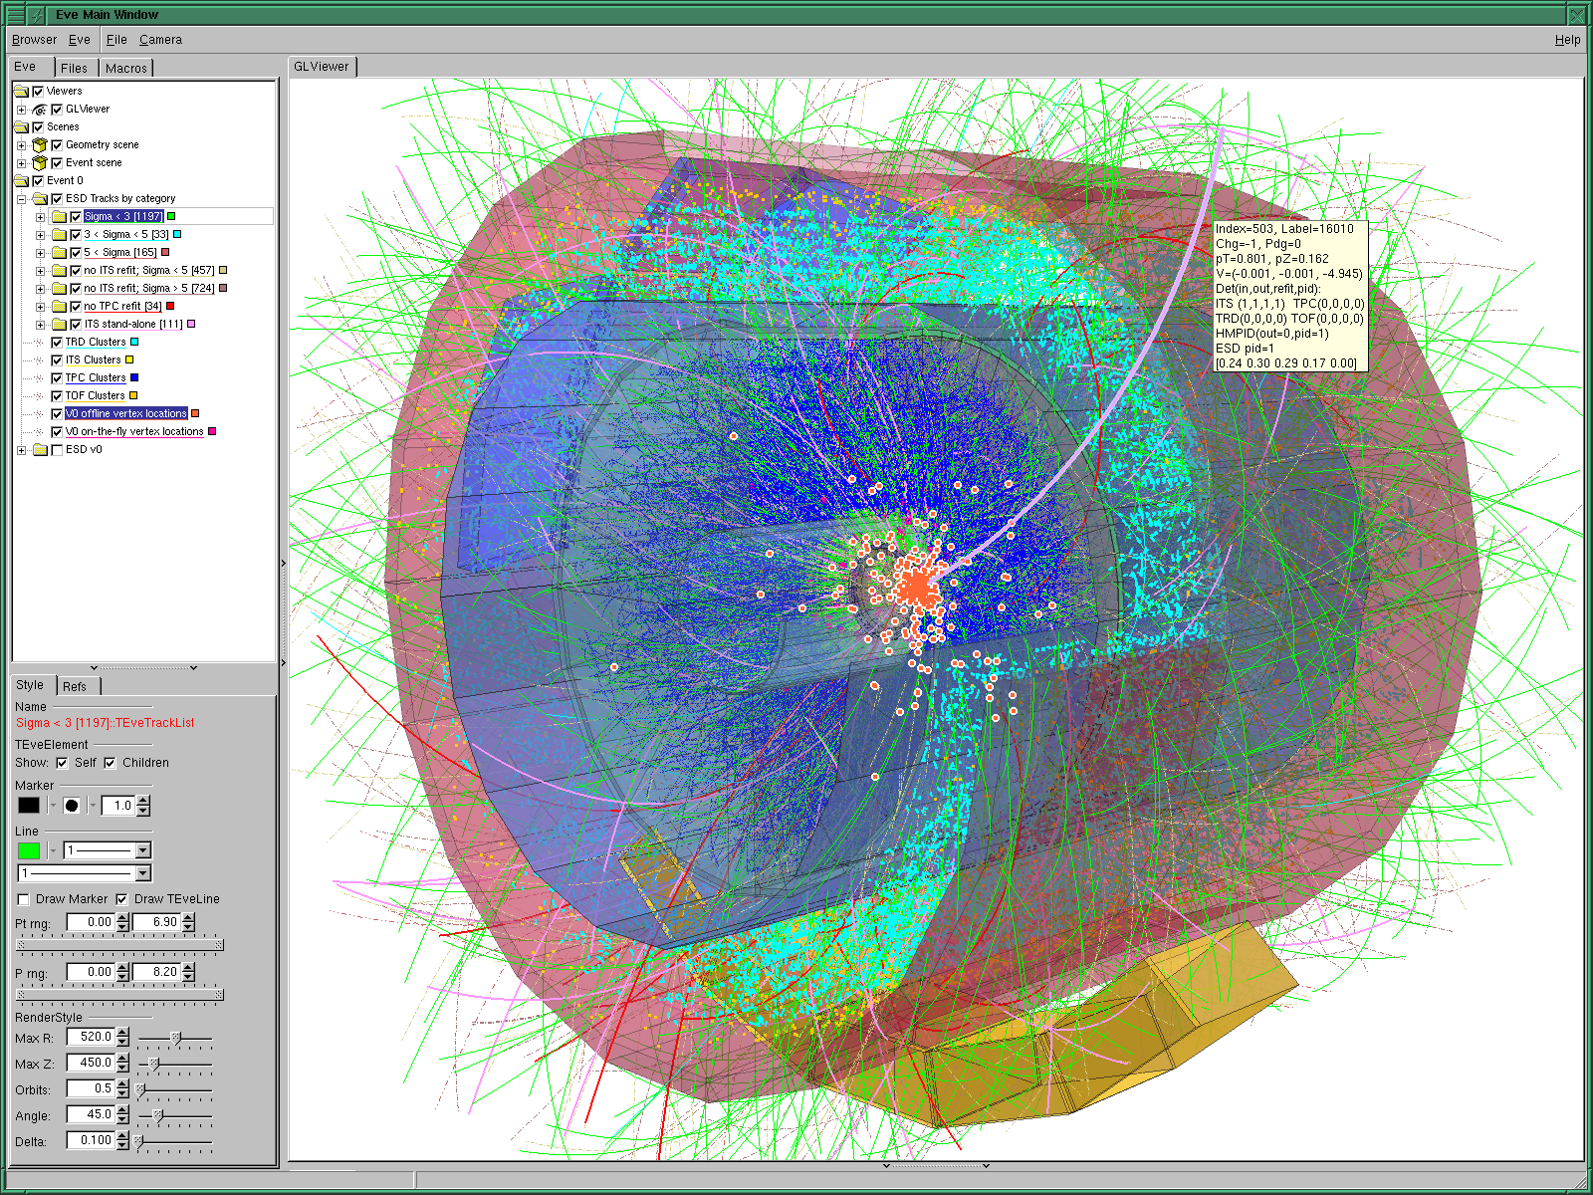Enable the Draw Marker checkbox
Viewport: 1593px width, 1195px height.
point(23,899)
